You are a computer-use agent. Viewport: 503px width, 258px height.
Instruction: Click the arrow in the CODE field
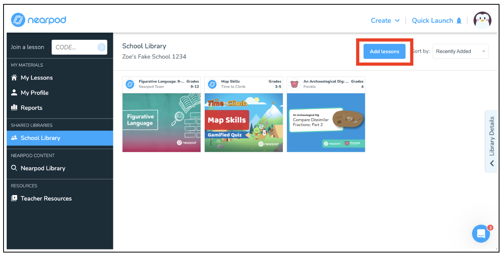click(102, 47)
